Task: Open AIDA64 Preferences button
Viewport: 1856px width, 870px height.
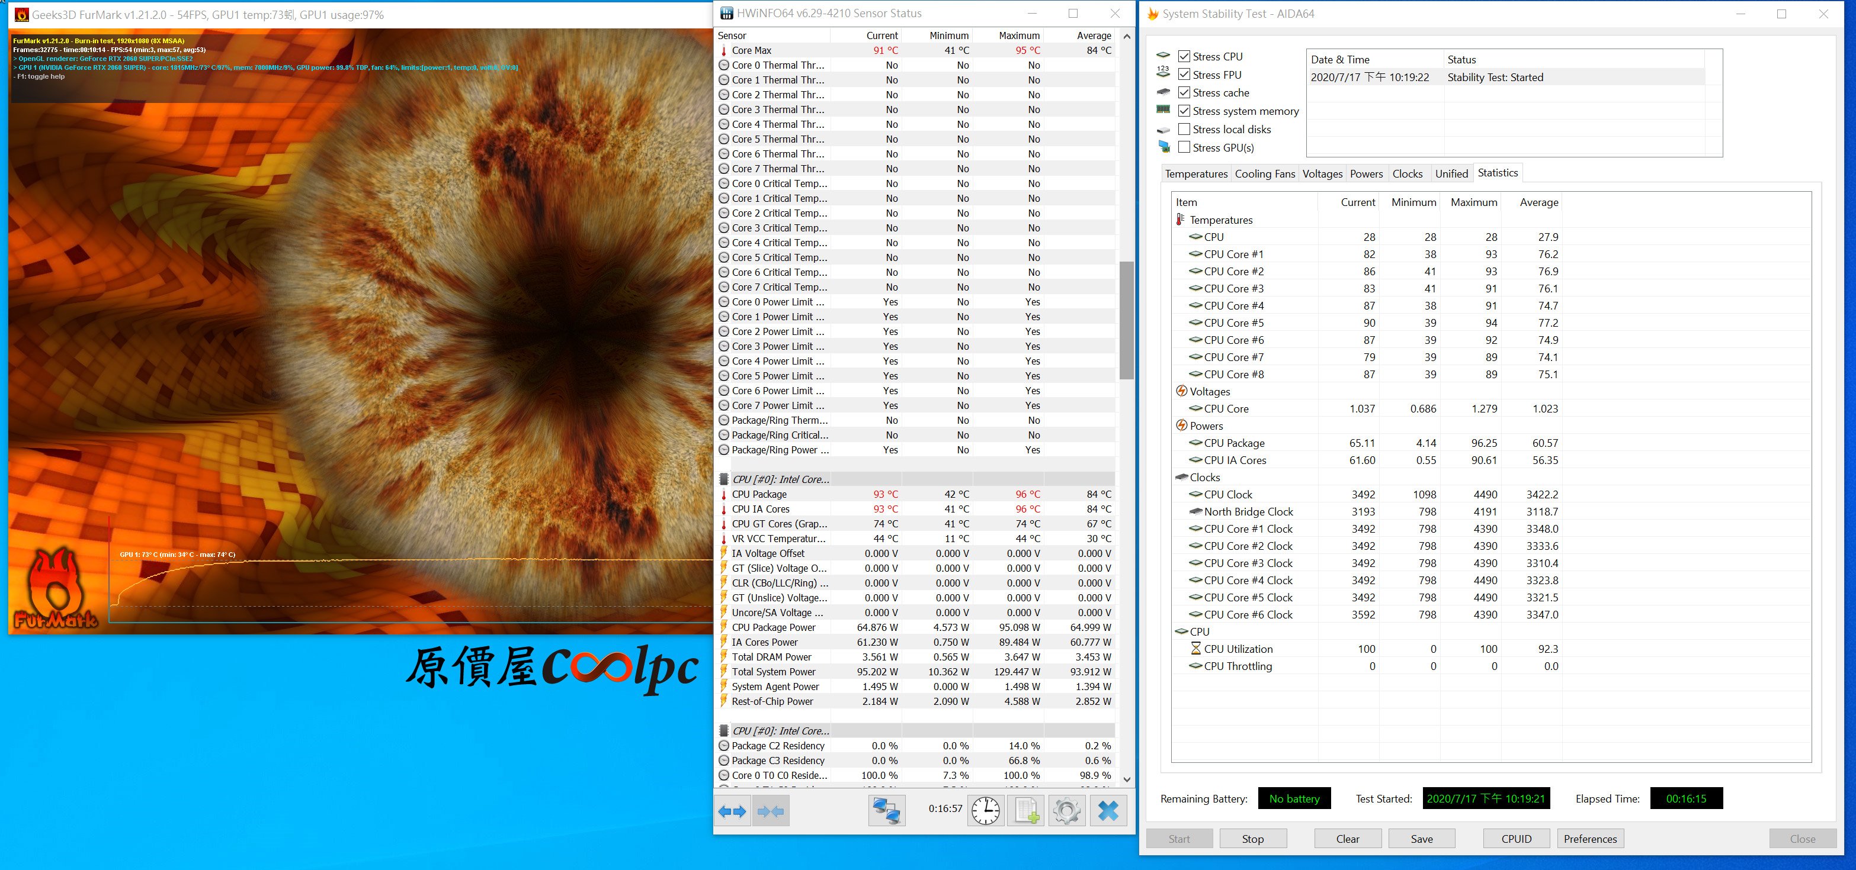Action: (x=1590, y=839)
